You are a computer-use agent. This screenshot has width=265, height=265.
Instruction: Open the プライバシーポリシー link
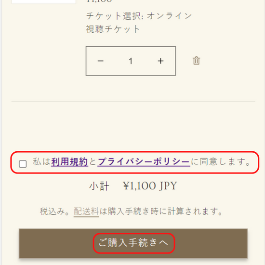[144, 161]
